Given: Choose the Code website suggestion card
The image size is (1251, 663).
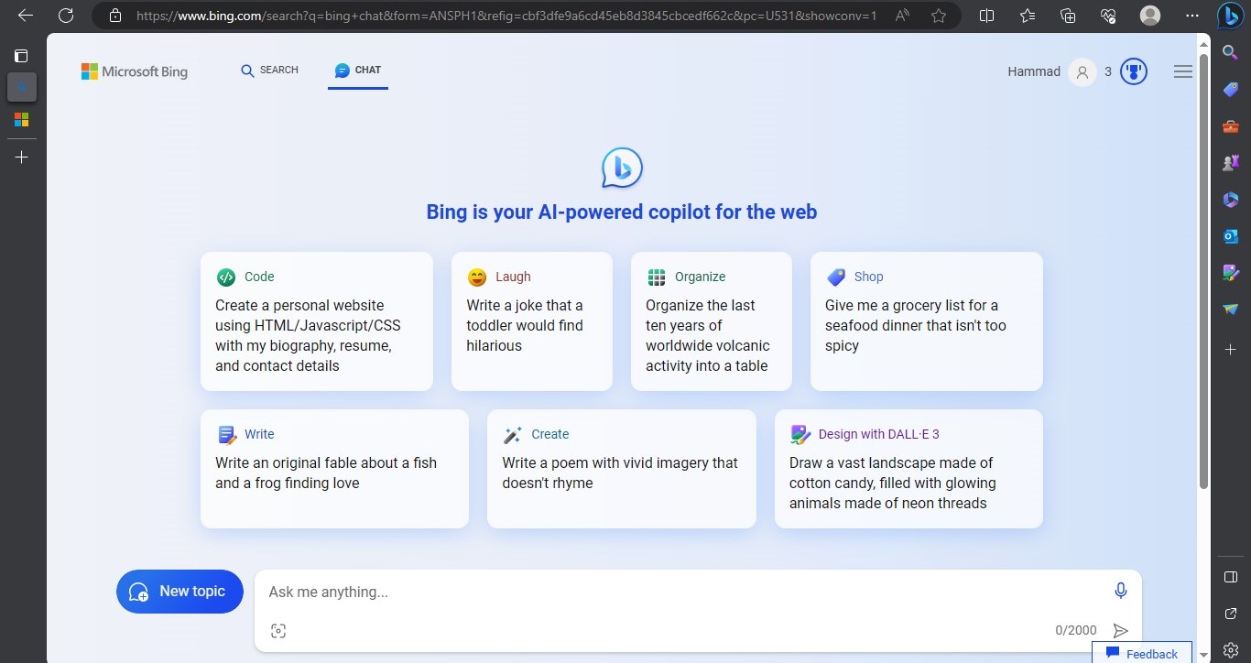Looking at the screenshot, I should [x=317, y=321].
